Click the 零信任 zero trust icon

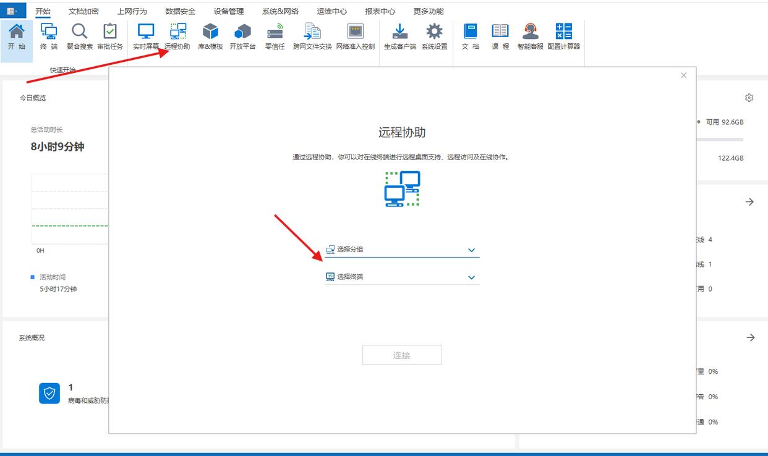tap(275, 36)
